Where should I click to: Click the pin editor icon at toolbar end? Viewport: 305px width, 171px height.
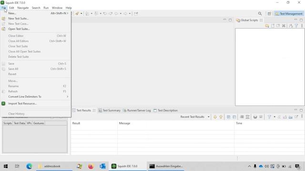point(136,14)
